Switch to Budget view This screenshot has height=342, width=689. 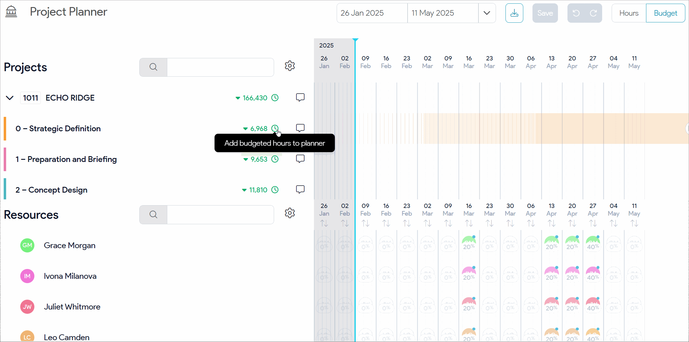click(665, 13)
